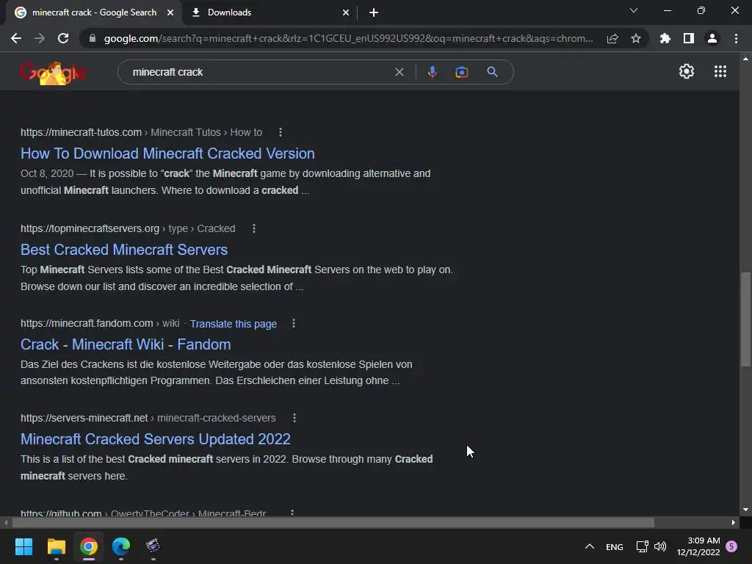Viewport: 752px width, 564px height.
Task: Click the forward navigation arrow
Action: click(x=40, y=38)
